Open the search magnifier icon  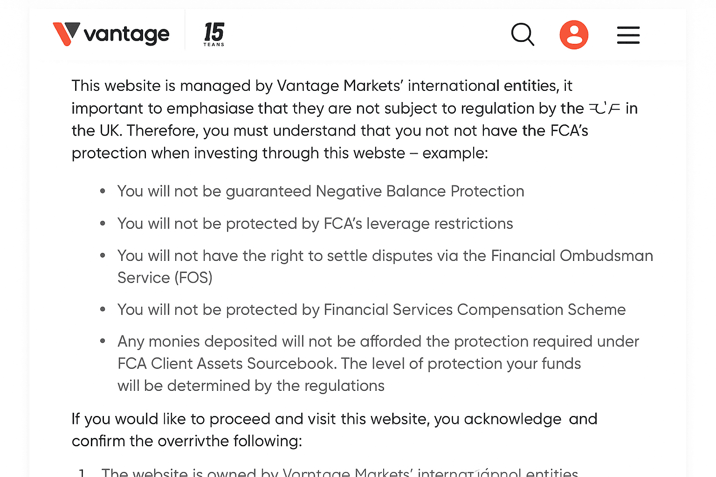pos(523,34)
